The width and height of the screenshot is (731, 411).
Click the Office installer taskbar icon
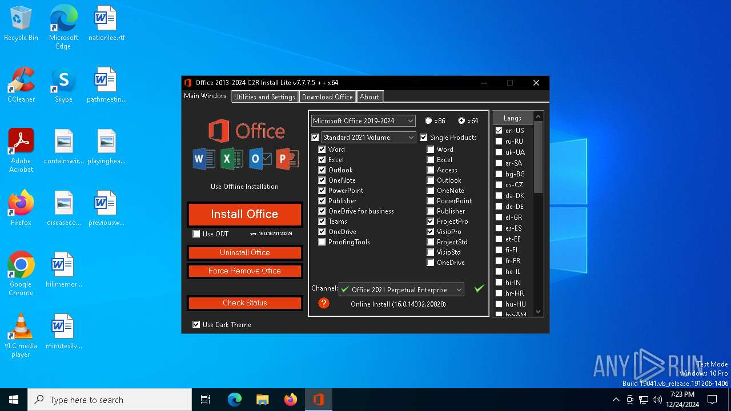[x=318, y=400]
